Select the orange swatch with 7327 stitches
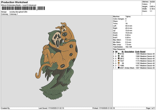The height and width of the screenshot is (110, 156). (x=119, y=61)
